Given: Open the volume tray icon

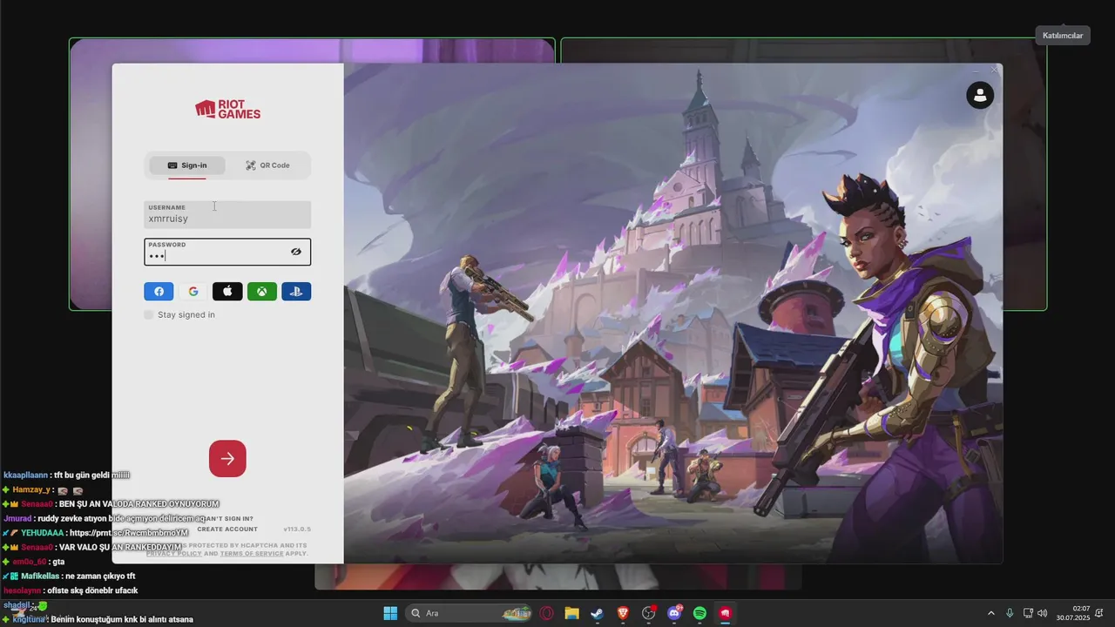Looking at the screenshot, I should 1043,613.
